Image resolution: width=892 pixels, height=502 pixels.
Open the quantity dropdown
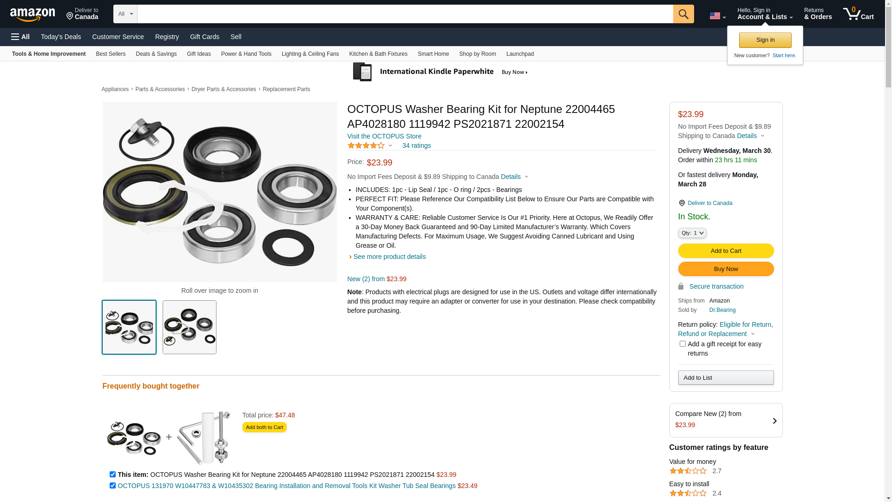click(692, 233)
